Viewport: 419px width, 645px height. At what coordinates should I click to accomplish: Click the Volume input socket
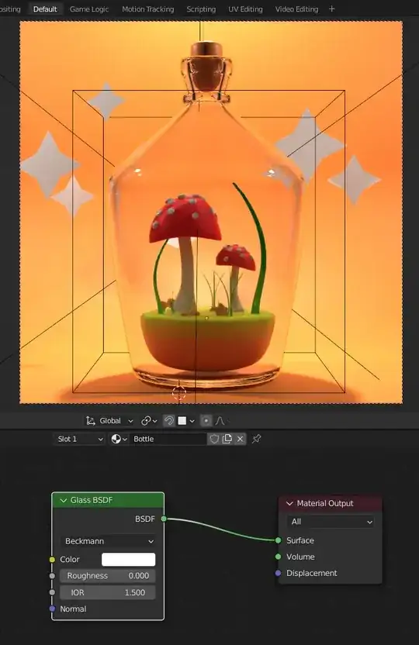coord(279,557)
